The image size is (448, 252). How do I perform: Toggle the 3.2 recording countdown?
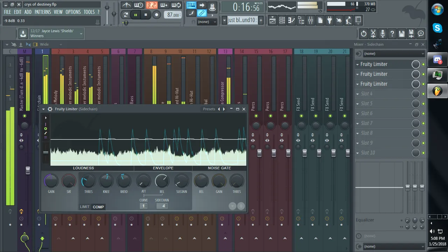tap(152, 5)
